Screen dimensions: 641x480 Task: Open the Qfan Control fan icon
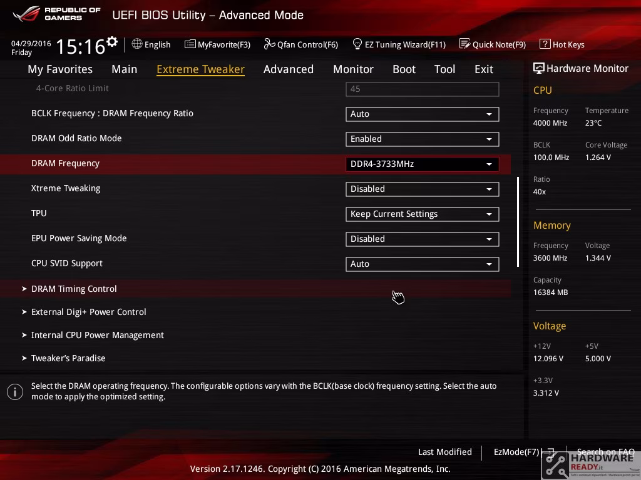click(x=269, y=44)
